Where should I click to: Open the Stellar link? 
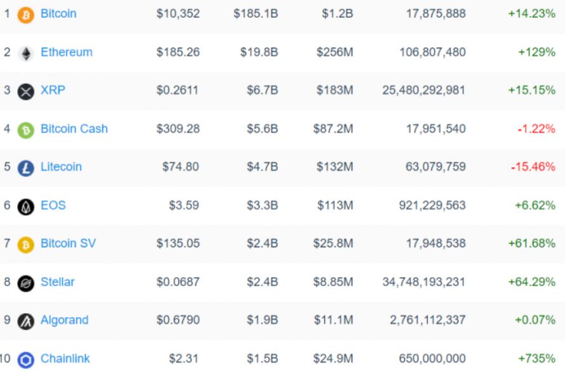coord(58,282)
